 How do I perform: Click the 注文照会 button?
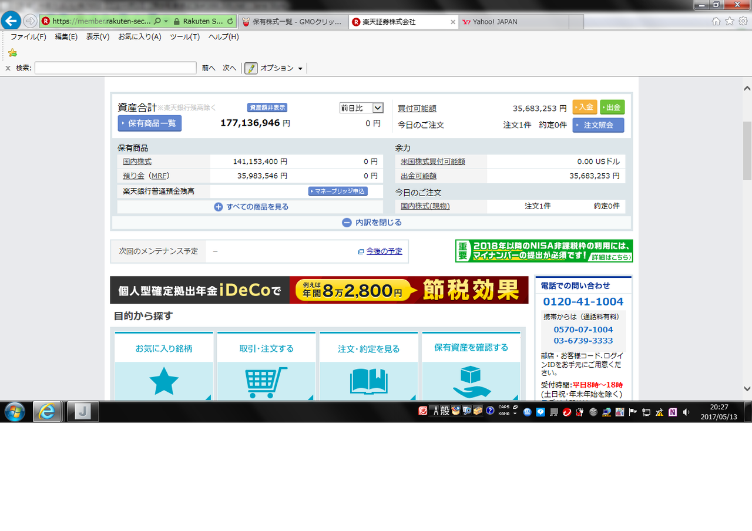(598, 125)
